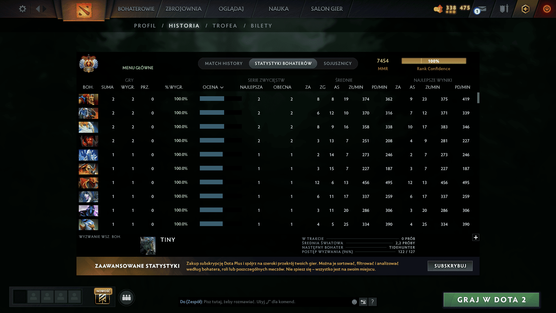The height and width of the screenshot is (313, 556).
Task: Sort by the Najlepsza streak column
Action: pos(251,87)
